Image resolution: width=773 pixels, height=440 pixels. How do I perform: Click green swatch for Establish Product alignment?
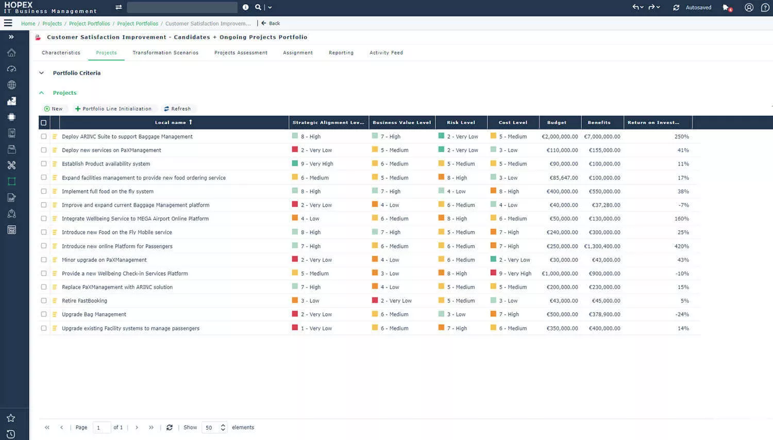click(x=295, y=163)
